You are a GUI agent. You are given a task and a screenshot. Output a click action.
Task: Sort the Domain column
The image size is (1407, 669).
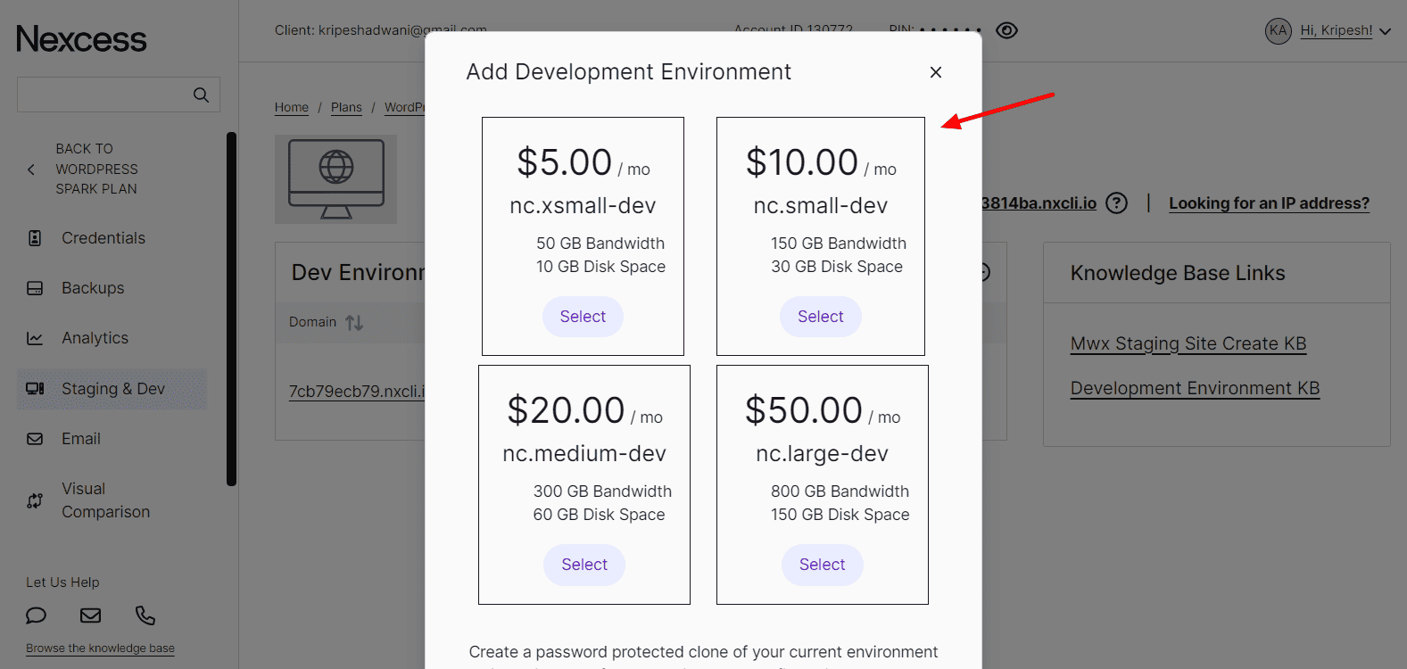pyautogui.click(x=354, y=322)
